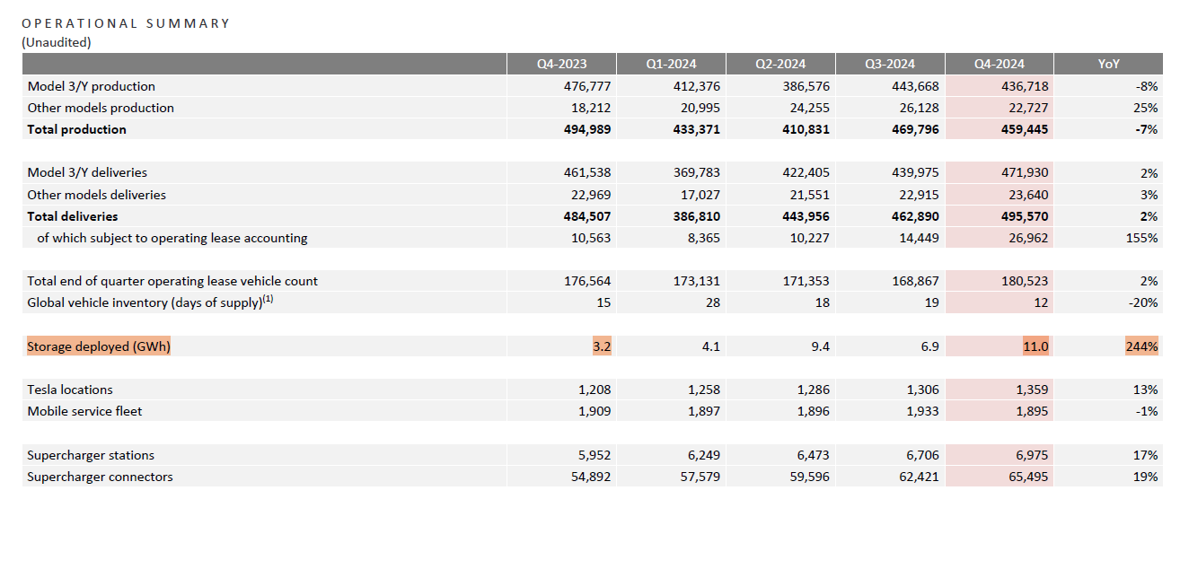Select the Tesla locations row label

[x=70, y=390]
